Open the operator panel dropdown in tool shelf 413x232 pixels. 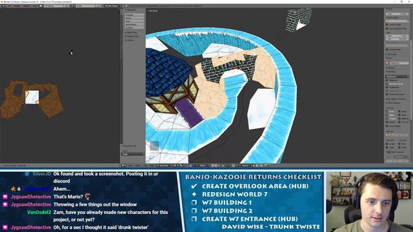coord(133,154)
